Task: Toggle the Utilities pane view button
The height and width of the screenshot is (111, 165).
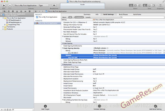Action: [x=153, y=5]
